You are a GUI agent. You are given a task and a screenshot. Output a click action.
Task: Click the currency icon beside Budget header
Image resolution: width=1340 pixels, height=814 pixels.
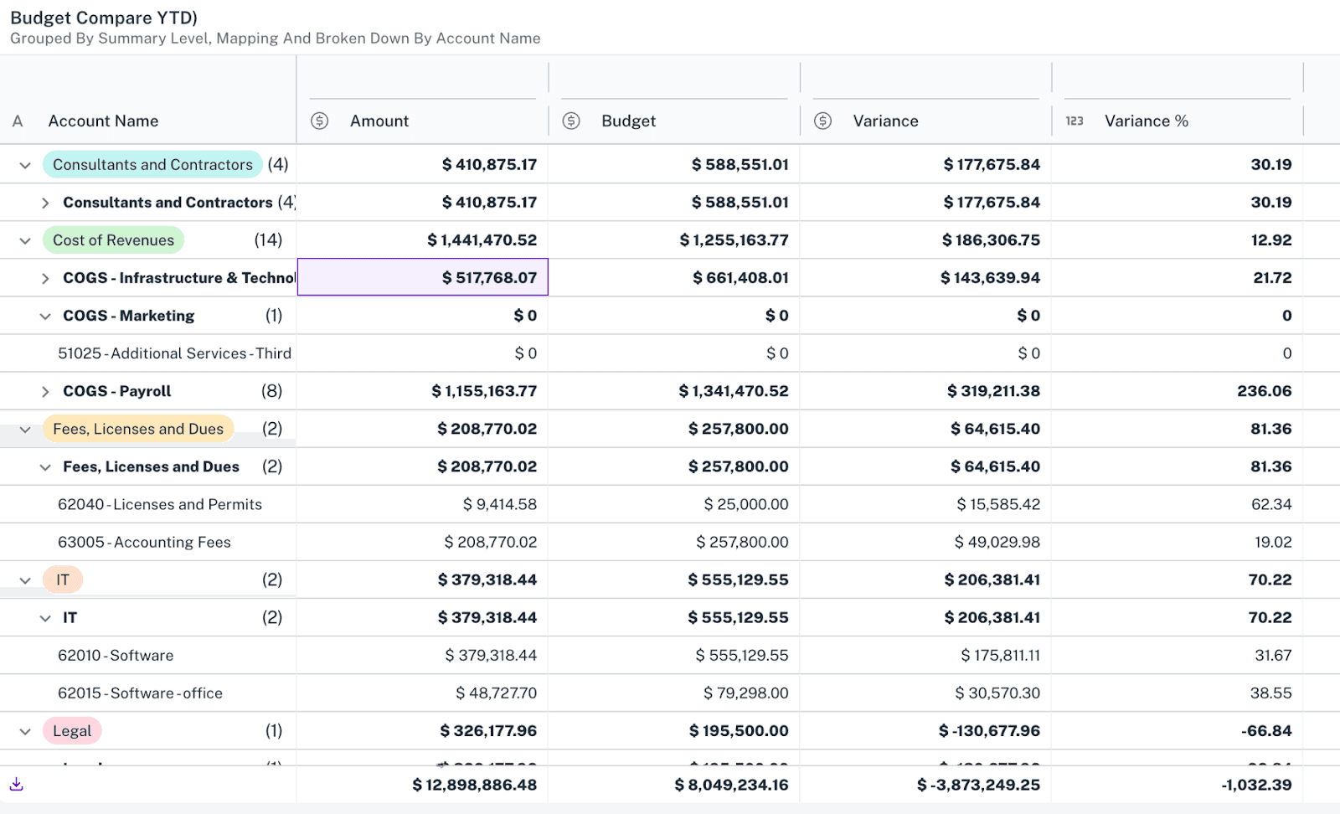click(x=571, y=121)
